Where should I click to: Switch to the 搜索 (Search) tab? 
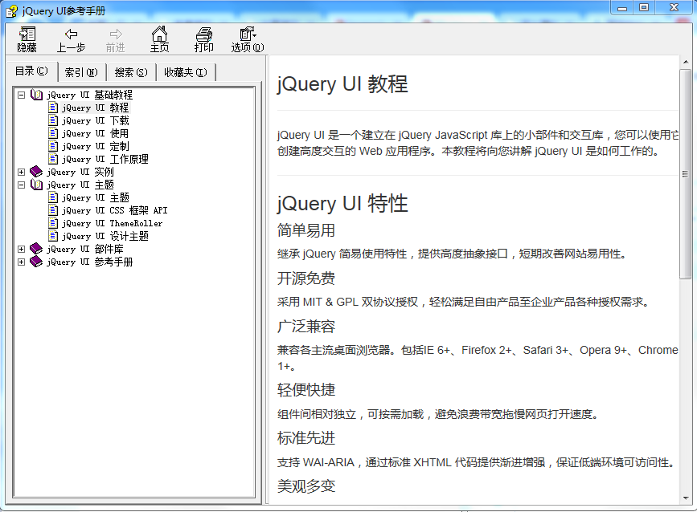[x=130, y=72]
